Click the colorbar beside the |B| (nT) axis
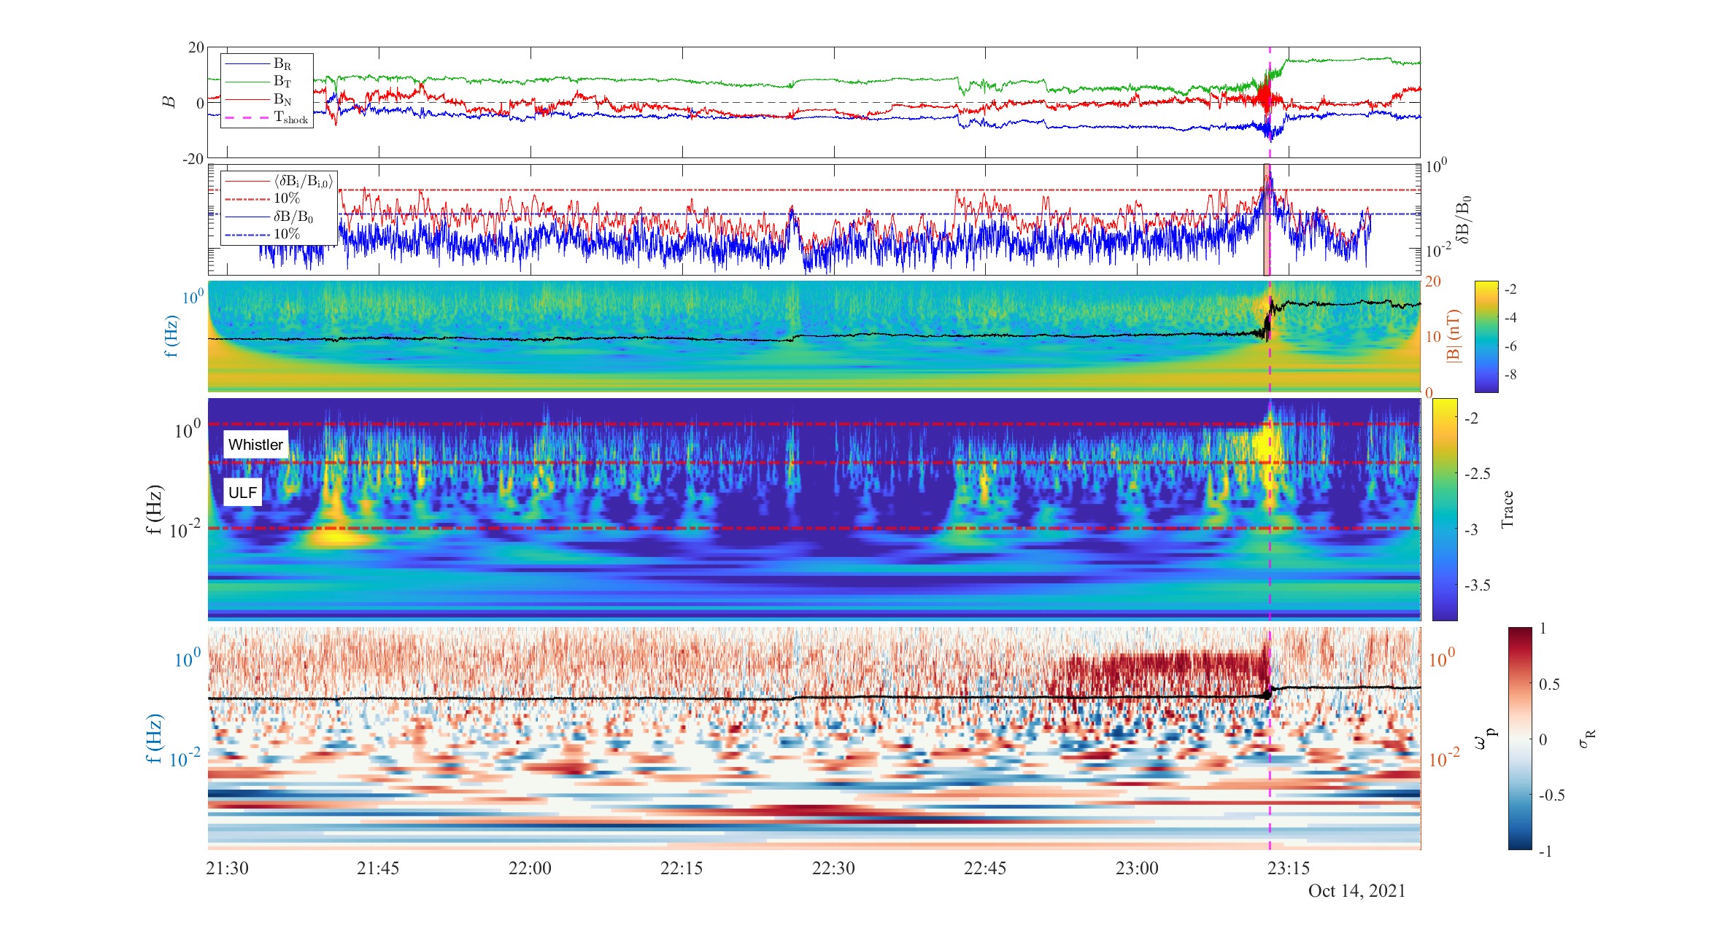Image resolution: width=1733 pixels, height=934 pixels. (1486, 336)
